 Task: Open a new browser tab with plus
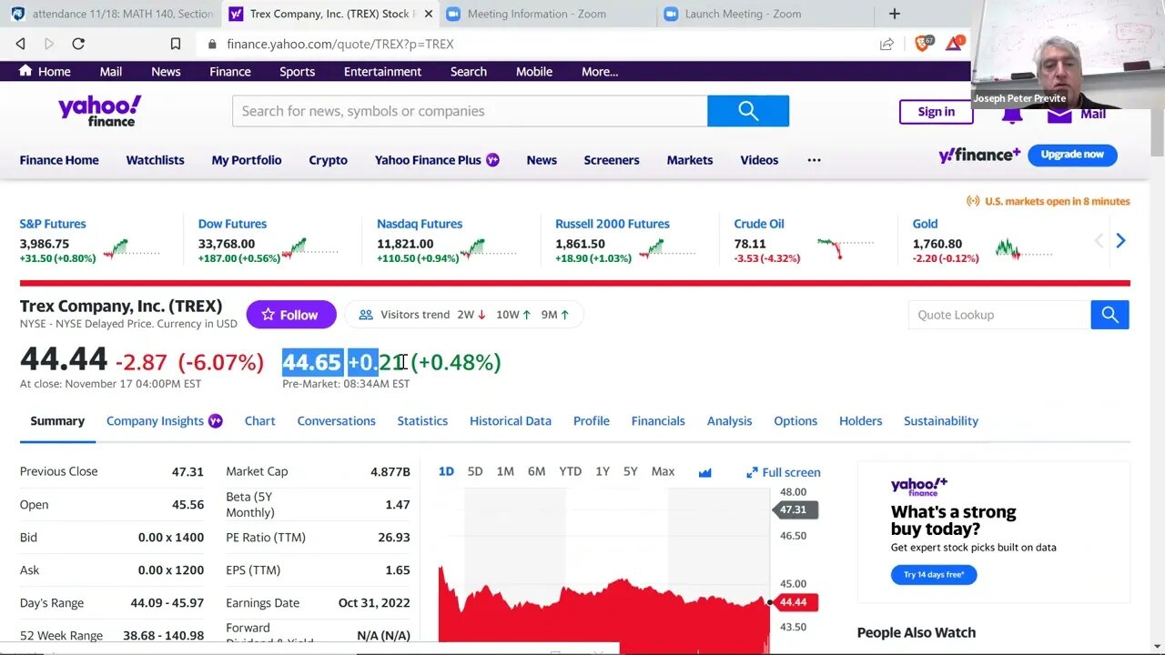coord(895,14)
